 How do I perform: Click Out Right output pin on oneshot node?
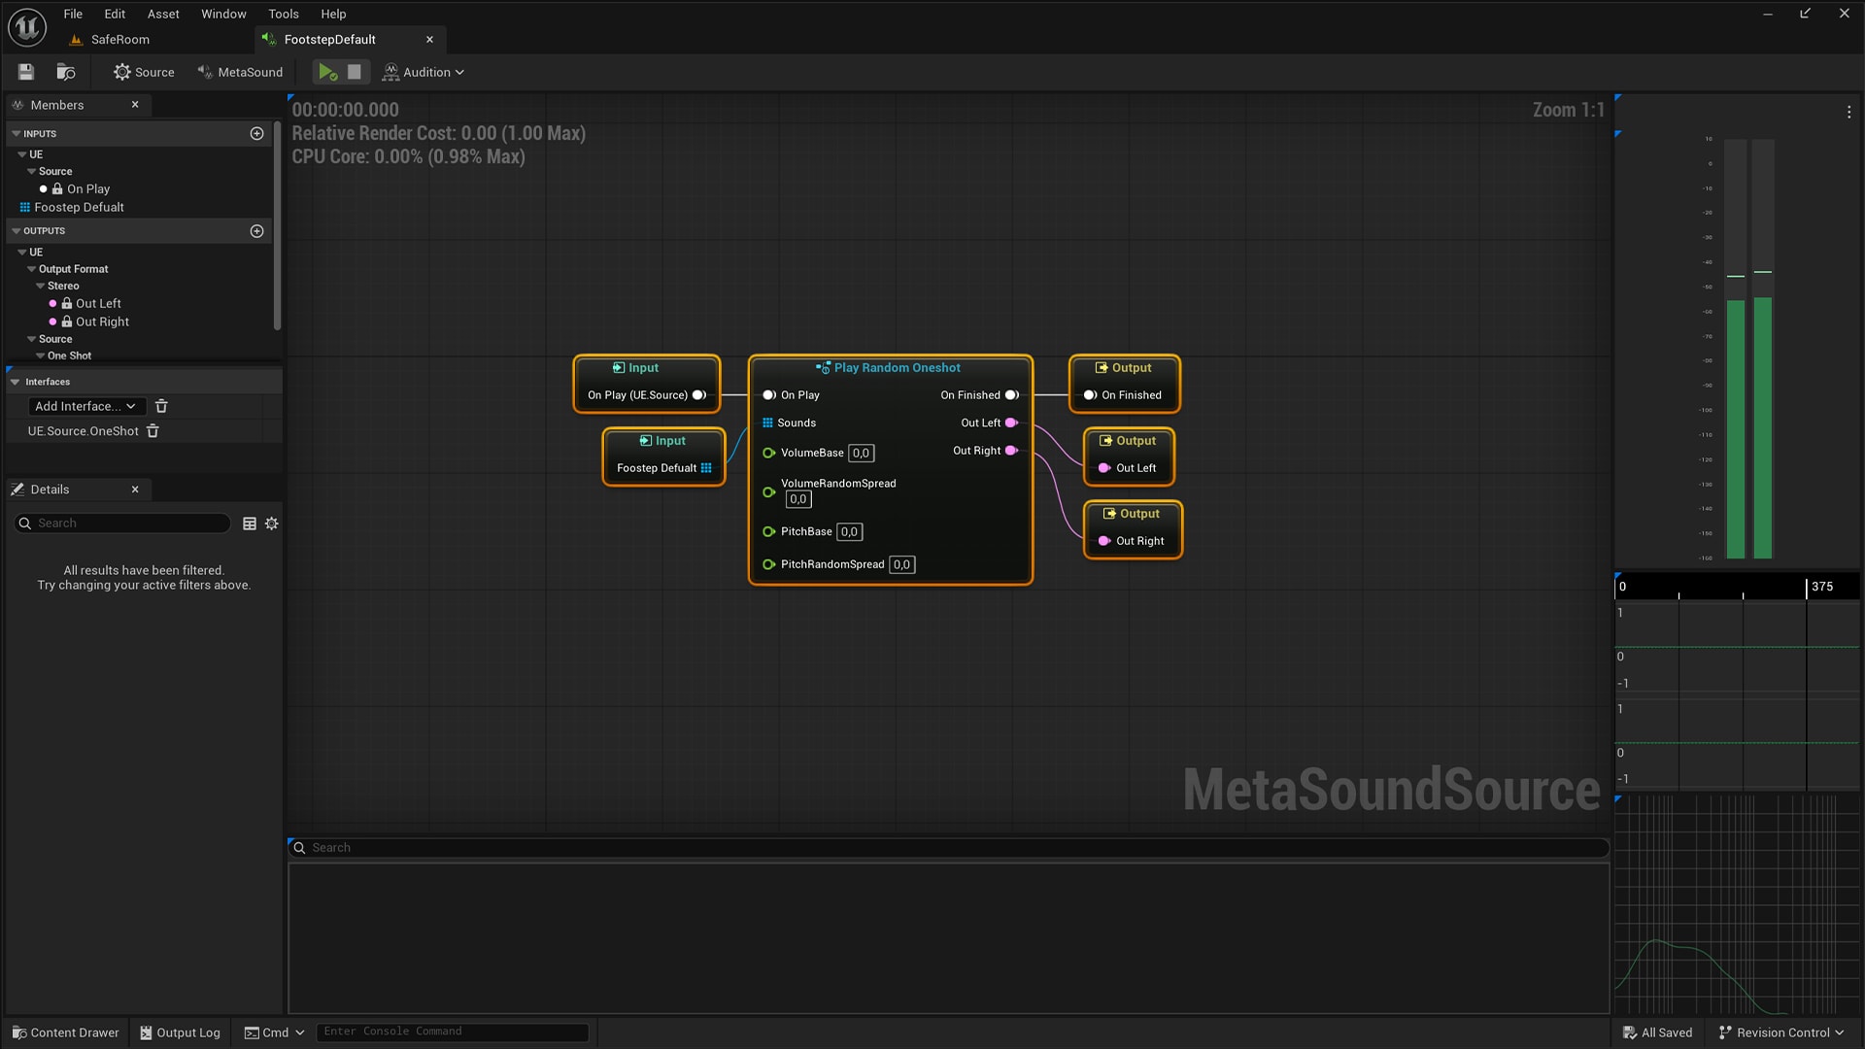click(1011, 451)
